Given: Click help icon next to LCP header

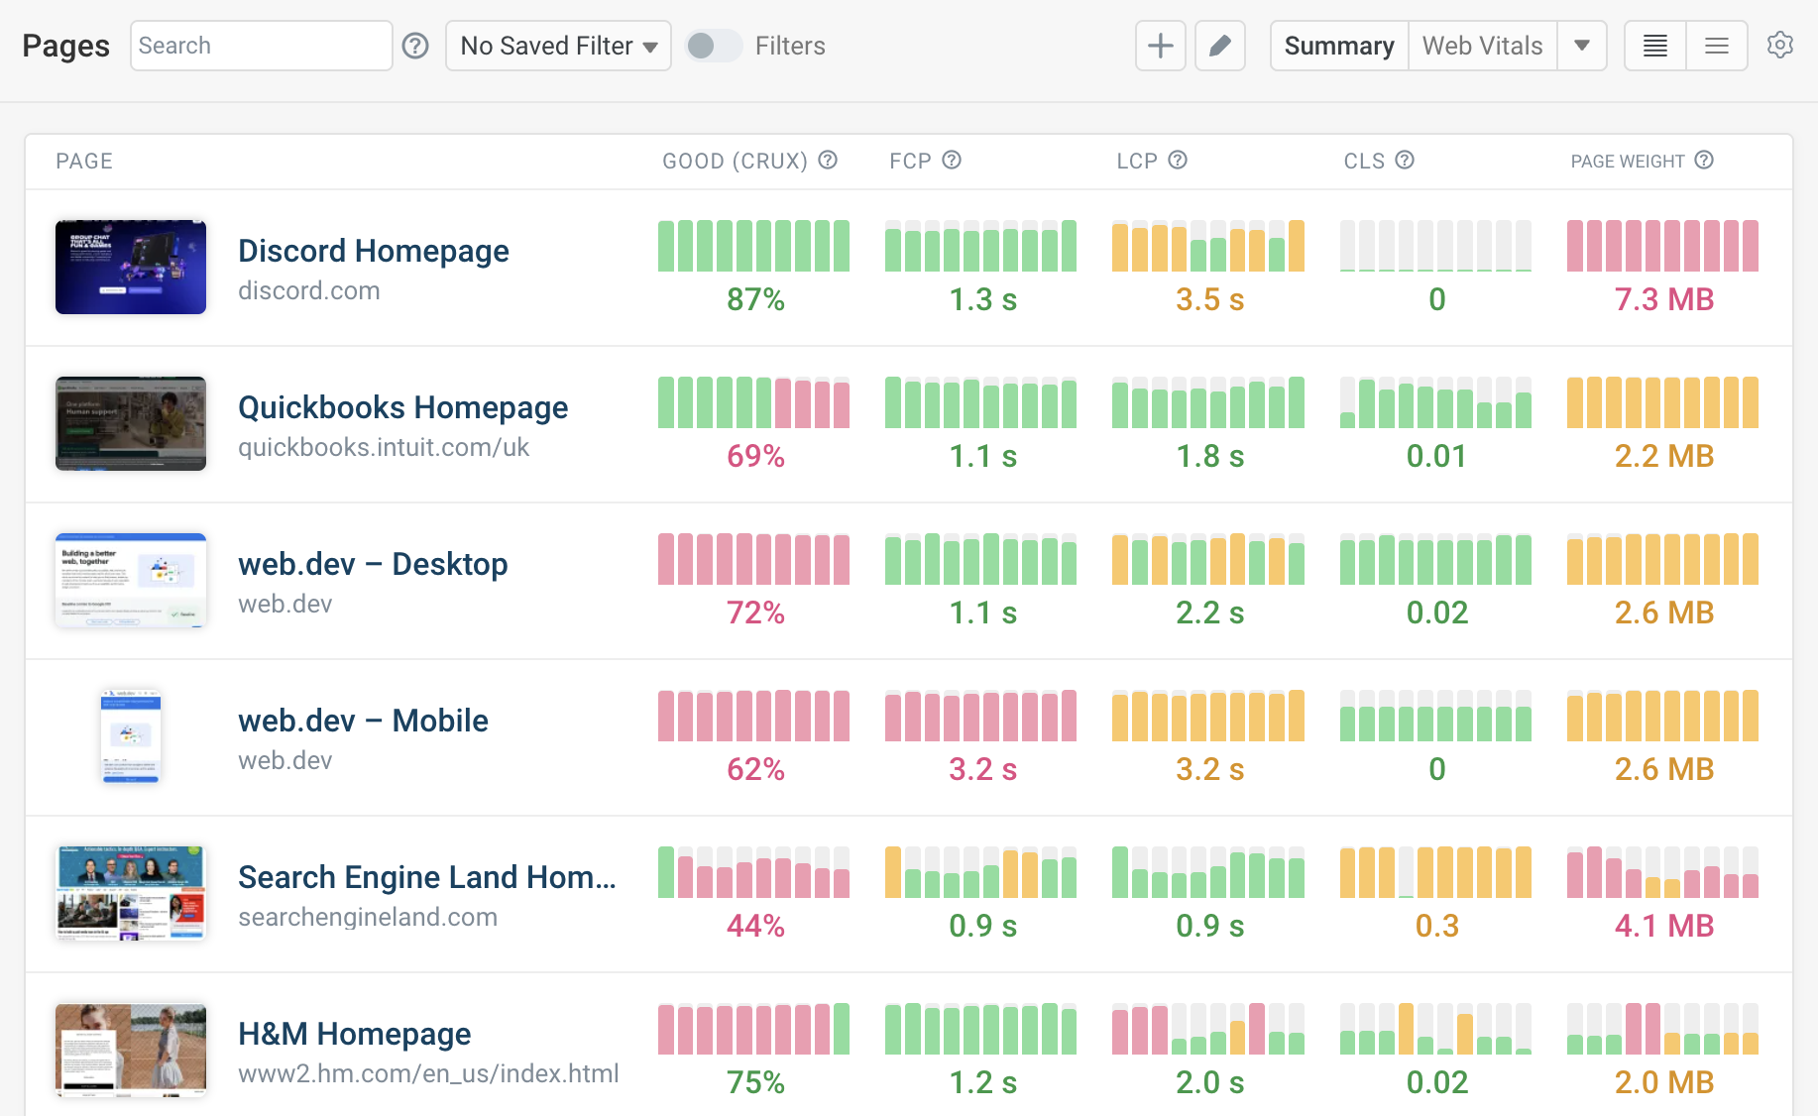Looking at the screenshot, I should (1178, 161).
